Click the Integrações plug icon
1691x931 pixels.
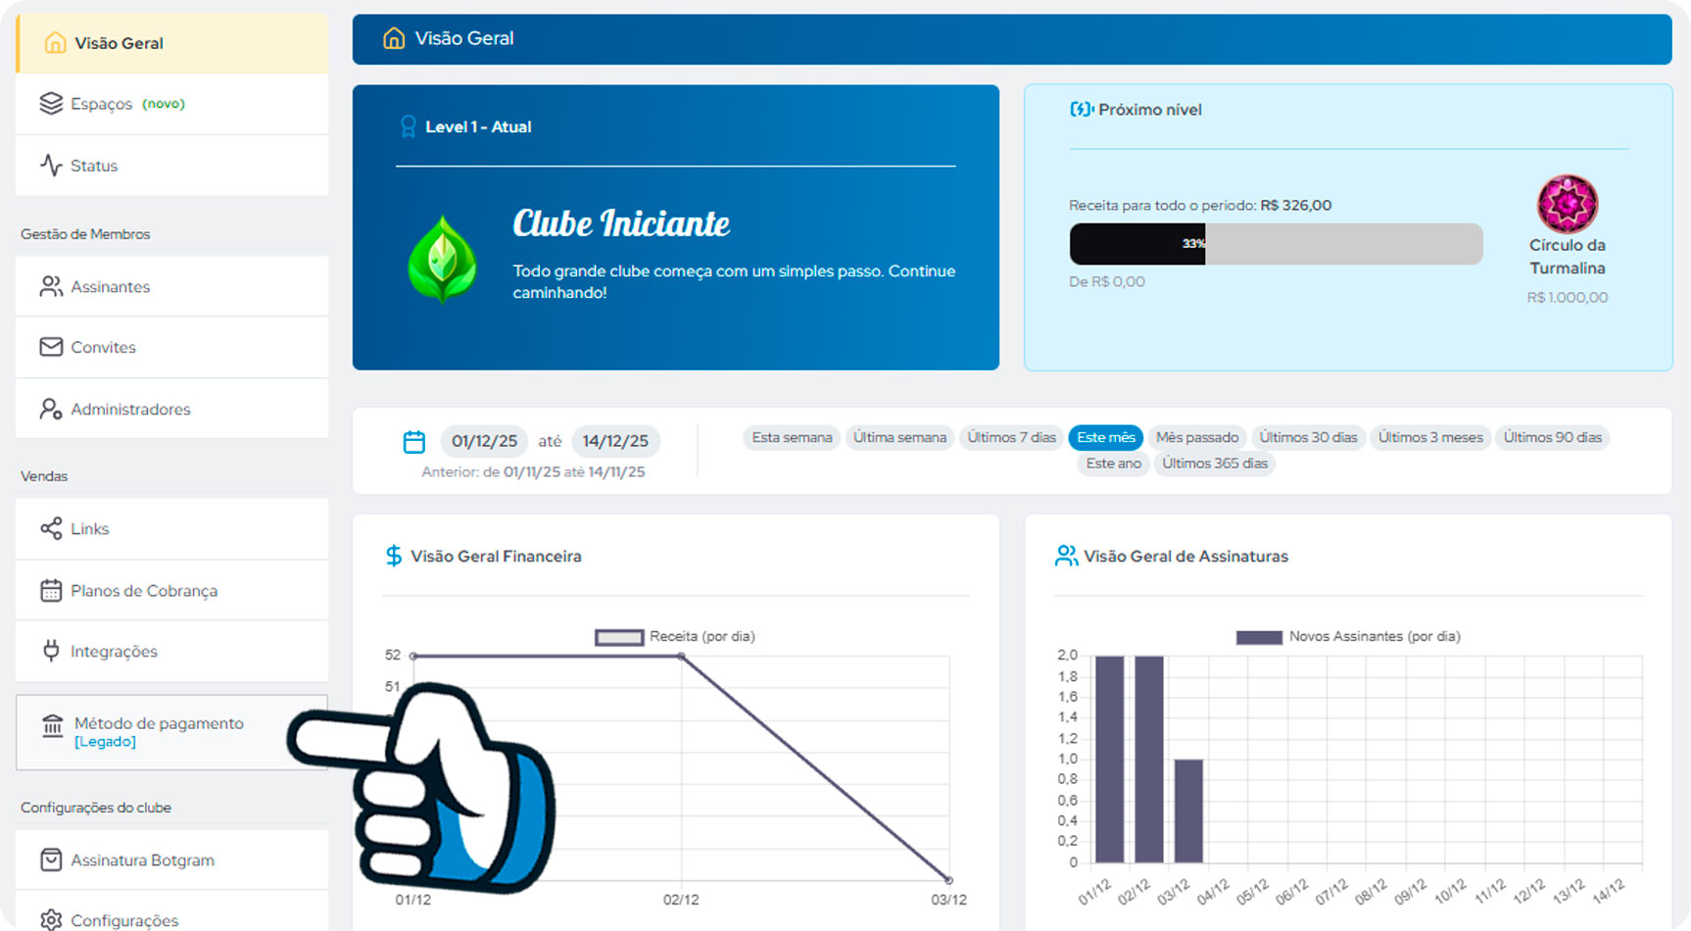[x=51, y=651]
